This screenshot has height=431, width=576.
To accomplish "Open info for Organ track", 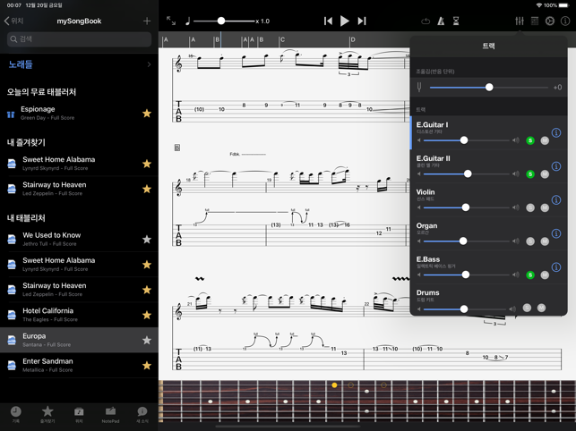I will pos(556,233).
